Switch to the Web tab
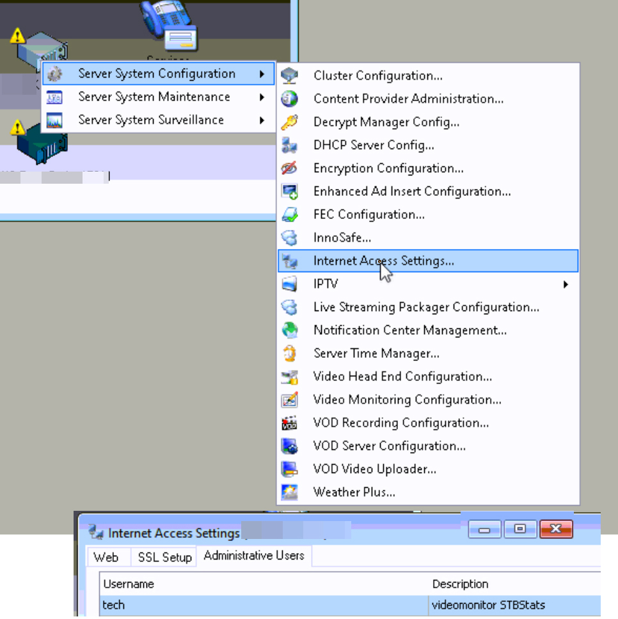 point(106,557)
